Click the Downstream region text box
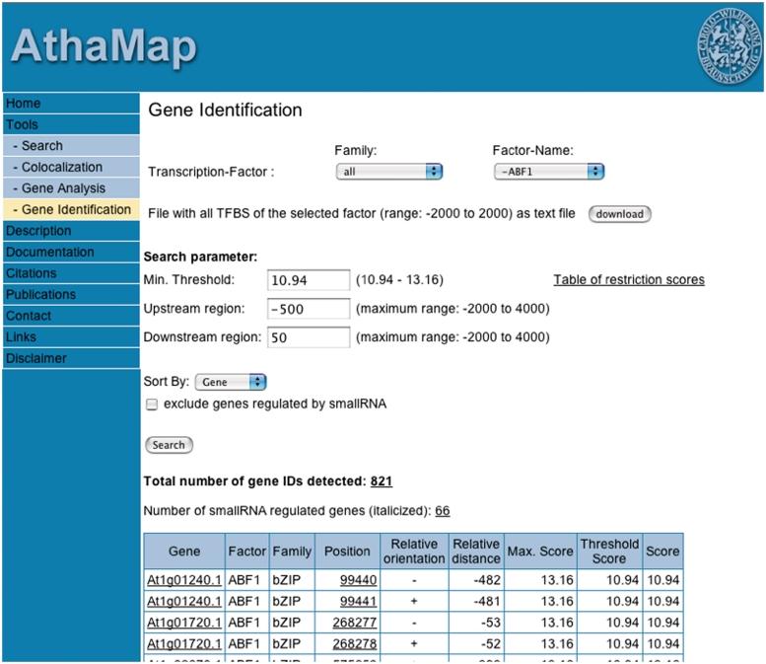766x664 pixels. tap(309, 337)
